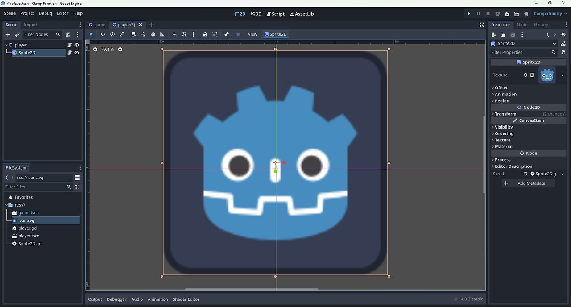Open the Output bottom panel
571x307 pixels.
pos(95,299)
